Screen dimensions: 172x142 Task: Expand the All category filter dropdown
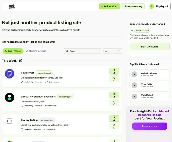113,51
